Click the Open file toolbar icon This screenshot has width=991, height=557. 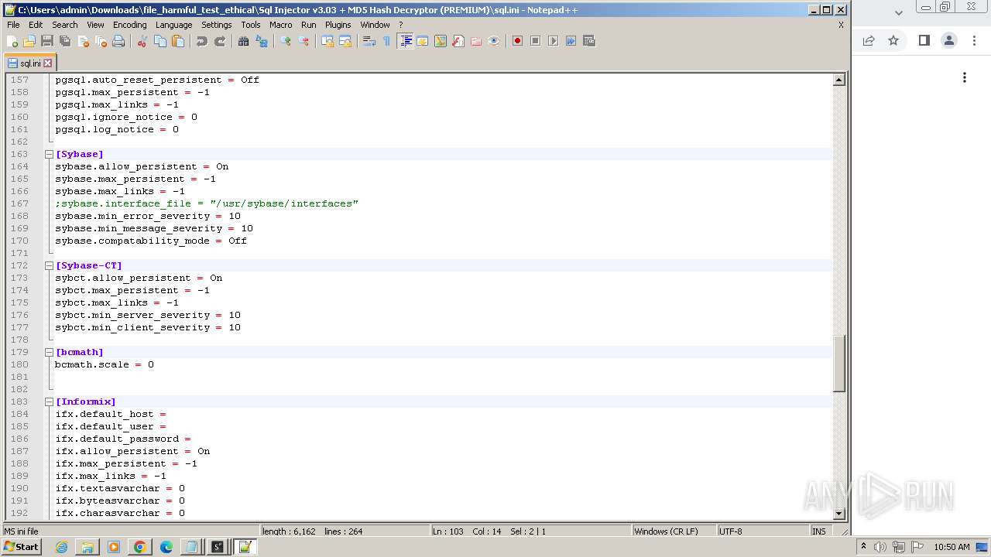(x=29, y=41)
